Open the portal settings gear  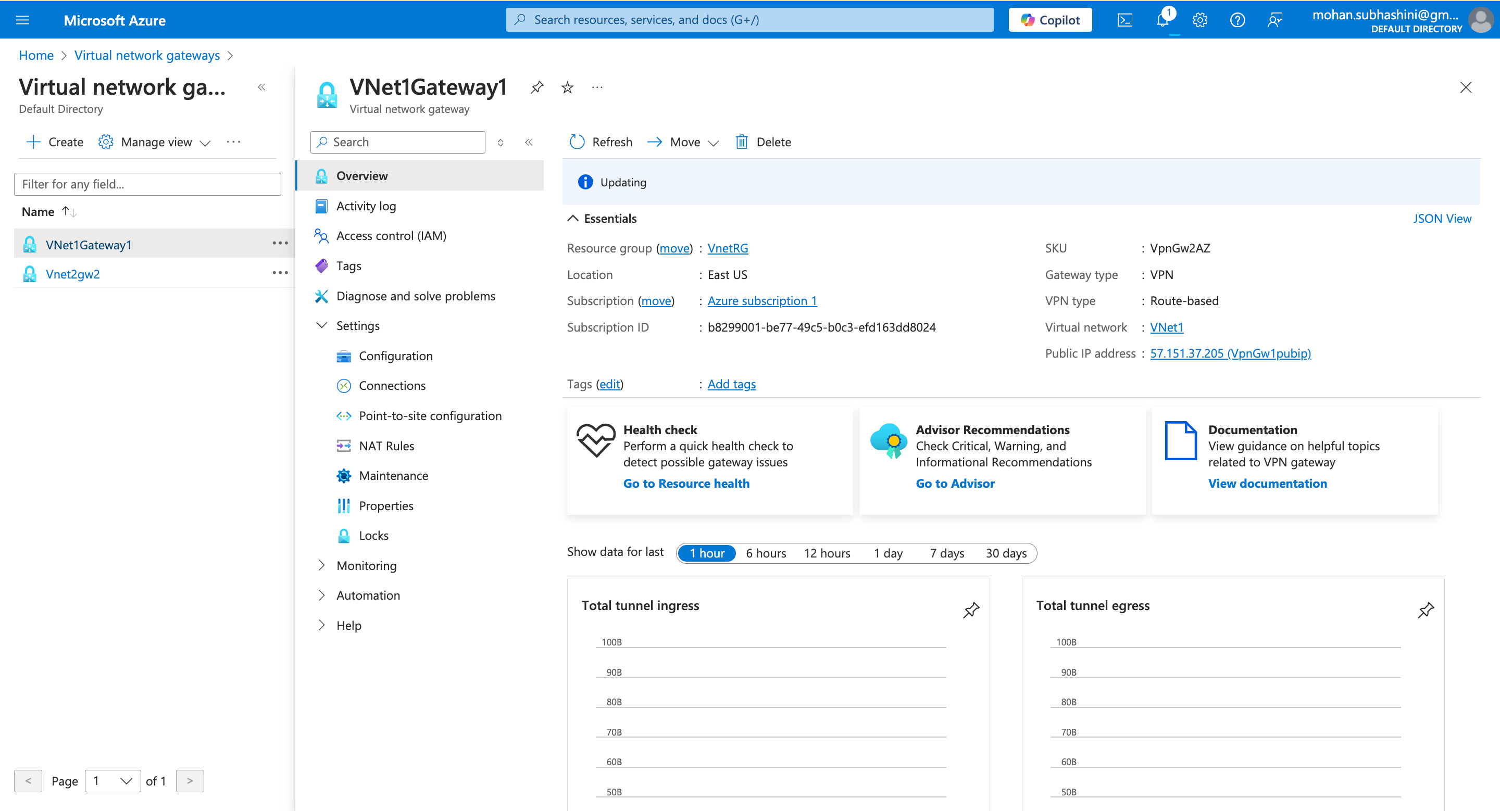pos(1199,19)
